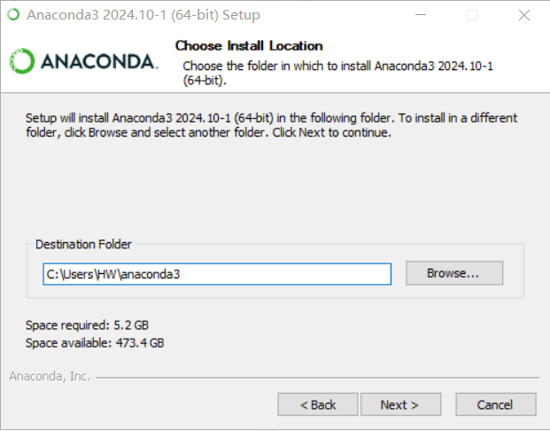Minimize the Anaconda3 Setup window

click(430, 15)
